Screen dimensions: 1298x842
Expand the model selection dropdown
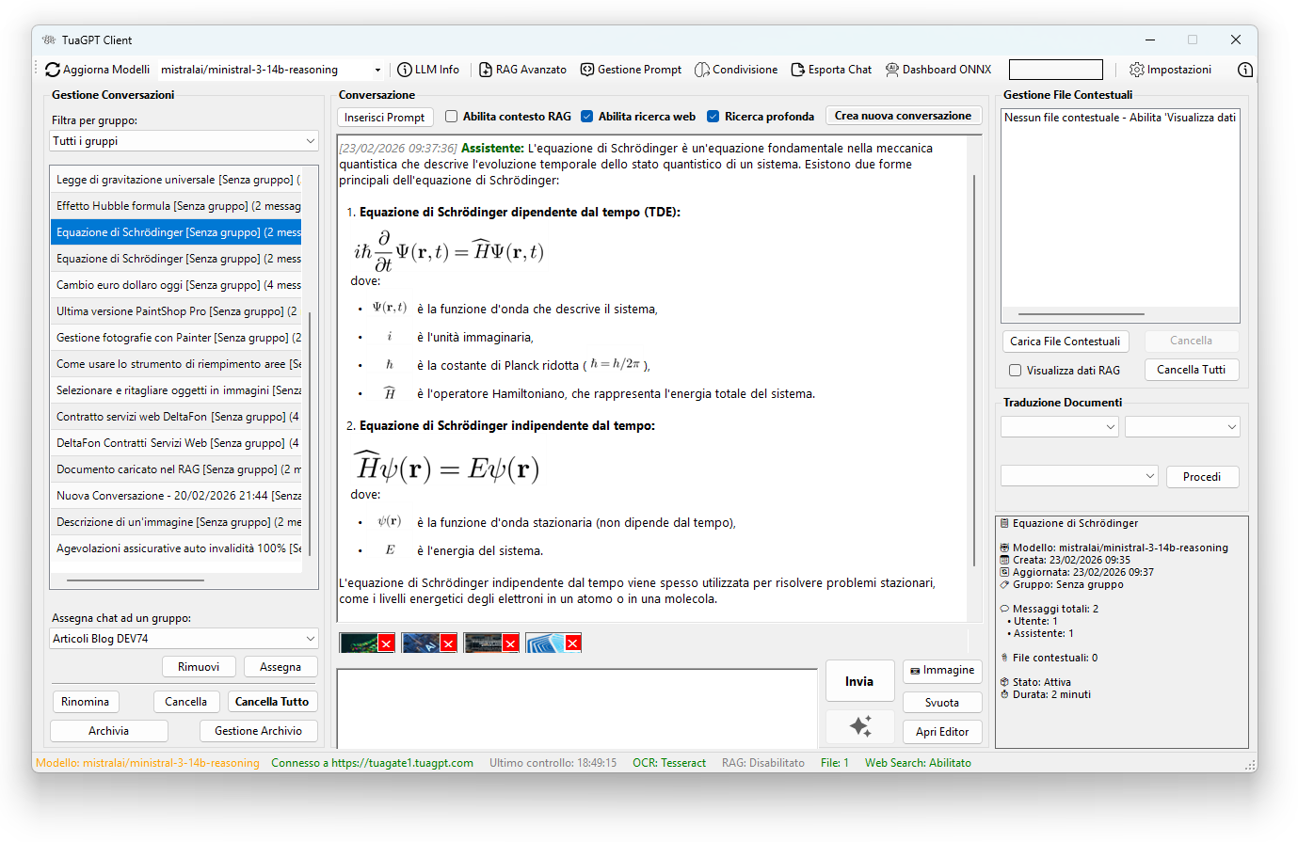pos(377,70)
